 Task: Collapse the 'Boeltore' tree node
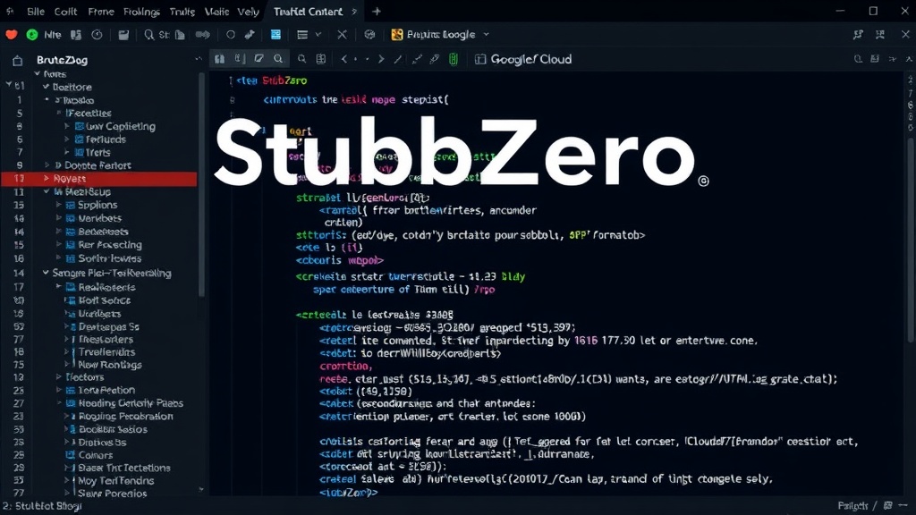click(47, 87)
